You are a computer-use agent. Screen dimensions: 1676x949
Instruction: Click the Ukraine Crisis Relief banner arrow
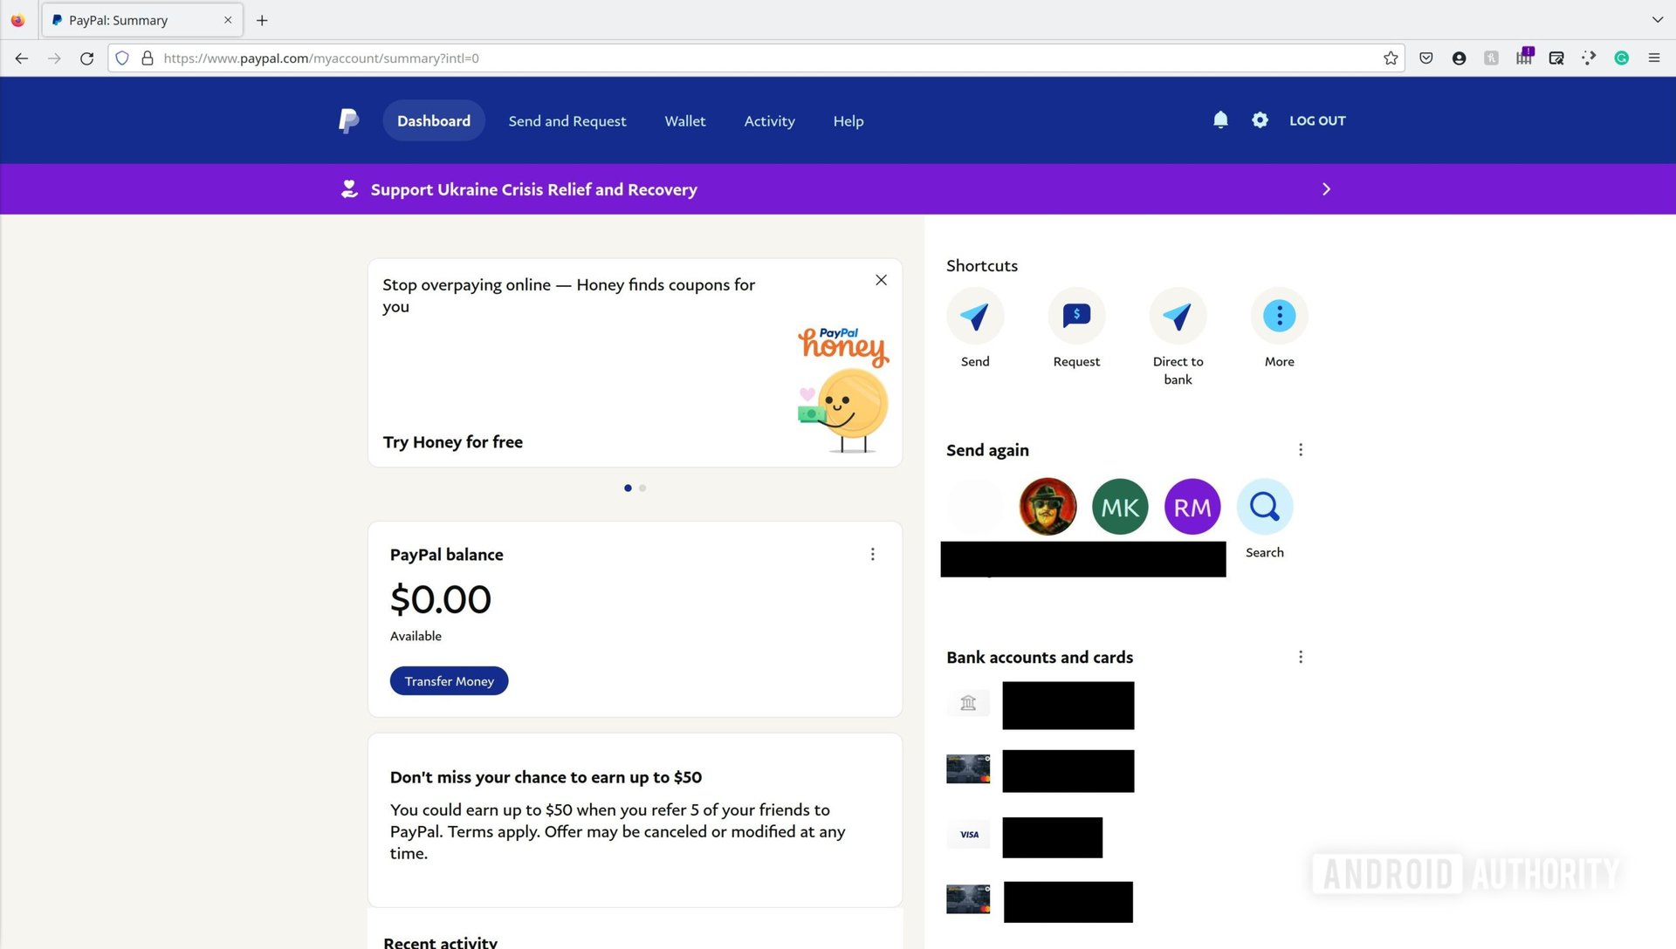1326,188
